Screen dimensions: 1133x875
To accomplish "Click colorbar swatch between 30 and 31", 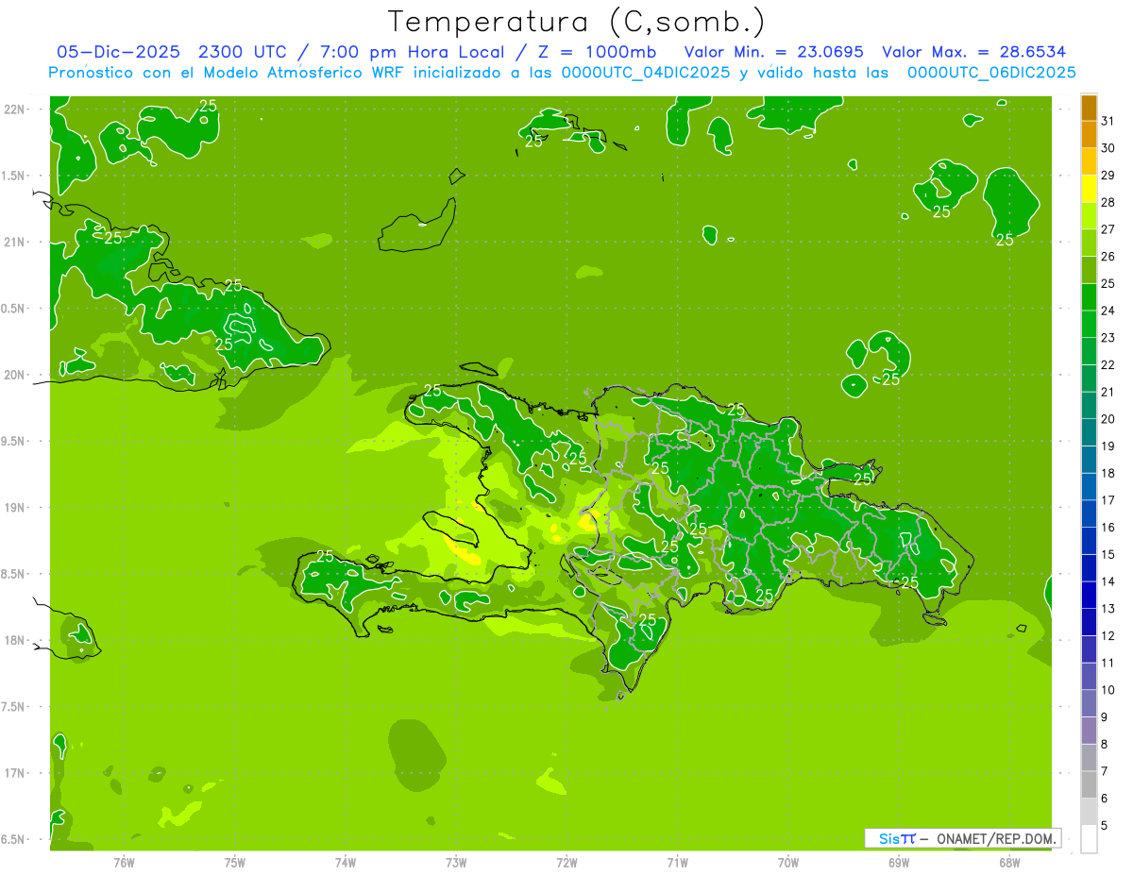I will (x=1089, y=135).
